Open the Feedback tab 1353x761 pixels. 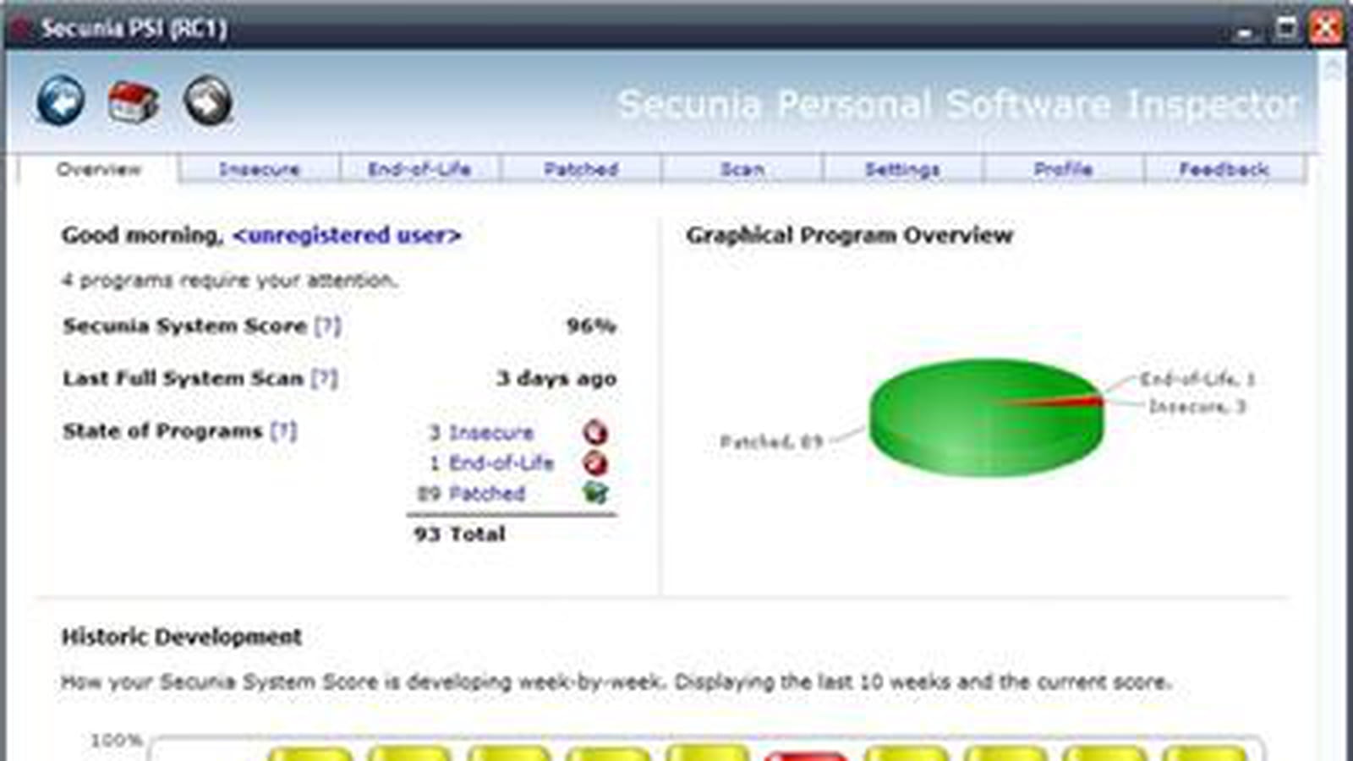[1224, 169]
